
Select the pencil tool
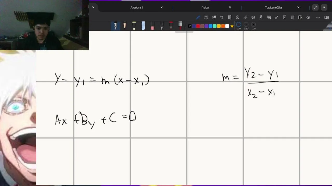tap(125, 26)
